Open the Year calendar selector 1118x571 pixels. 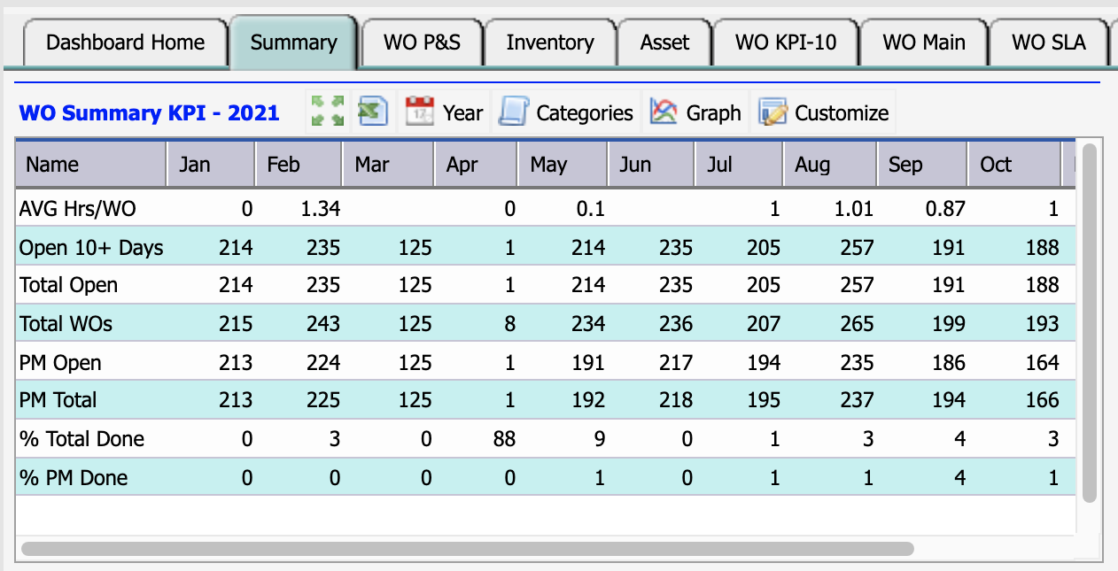tap(445, 112)
